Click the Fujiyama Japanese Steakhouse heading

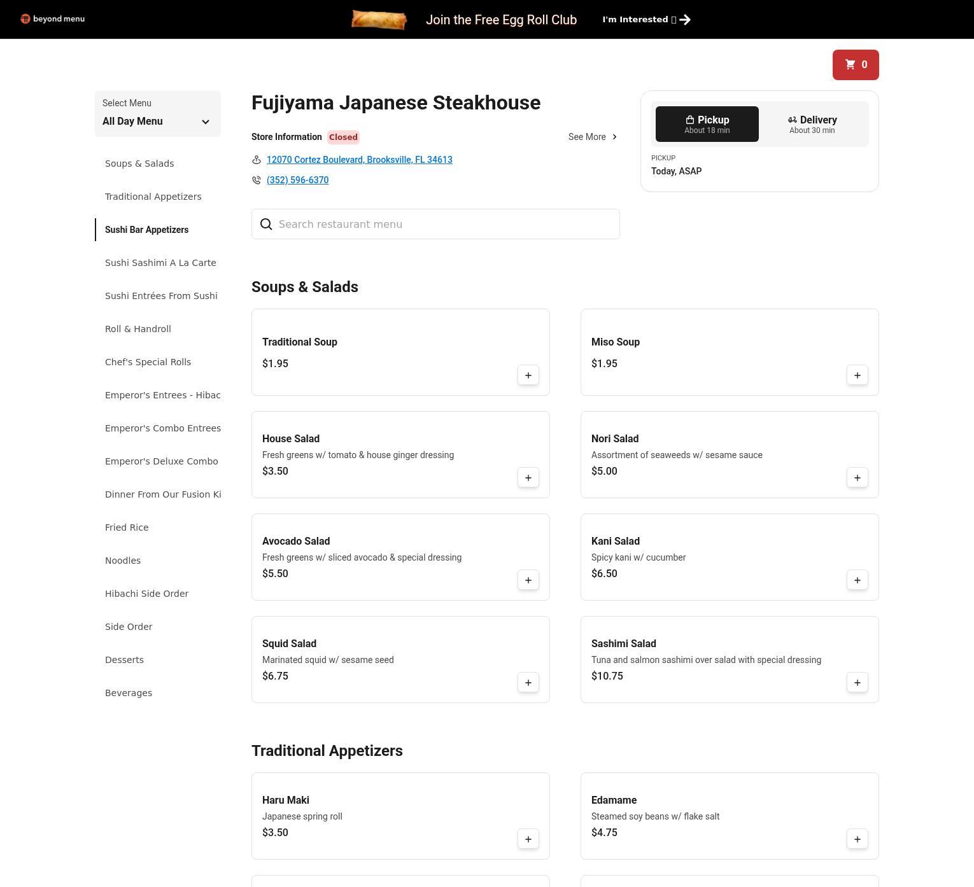coord(396,103)
